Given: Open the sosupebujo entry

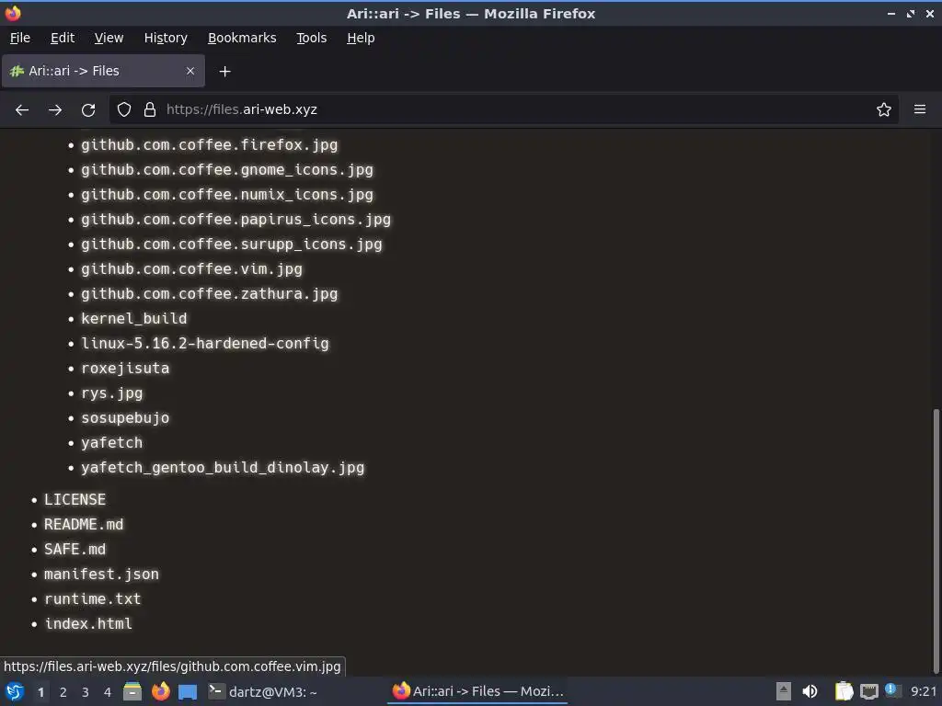Looking at the screenshot, I should click(x=125, y=418).
